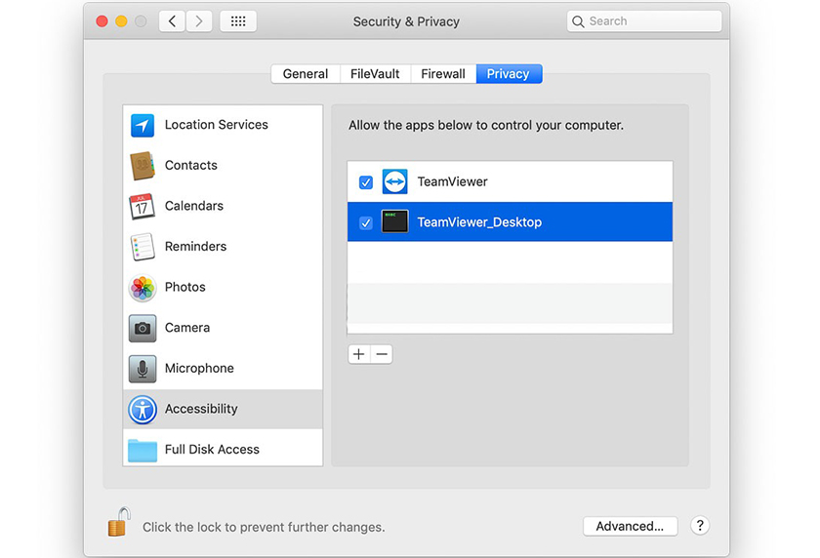Minimize window with the yellow button

point(121,21)
